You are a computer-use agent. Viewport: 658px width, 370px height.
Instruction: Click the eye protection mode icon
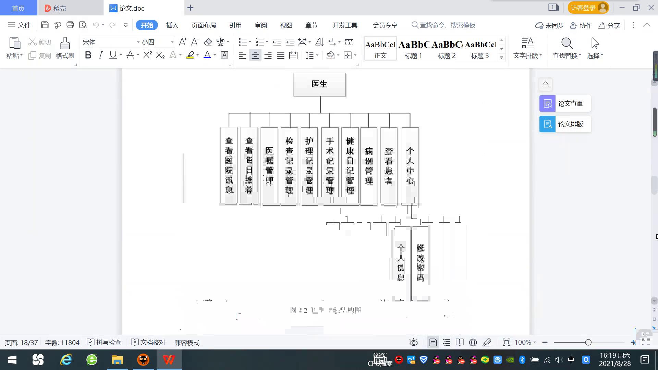[x=414, y=342]
